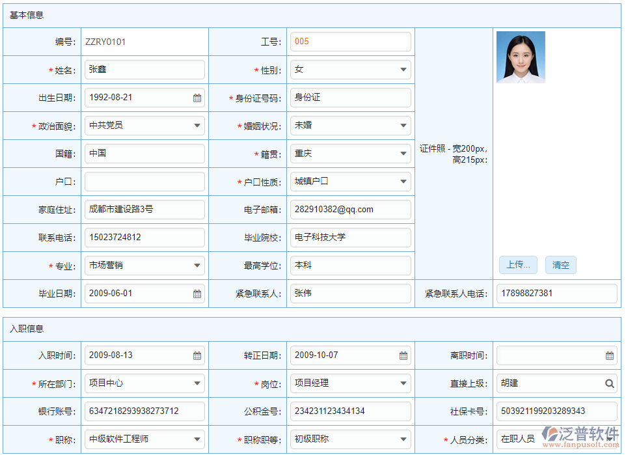
Task: Open calendar picker for 出生日期
Action: tap(197, 98)
